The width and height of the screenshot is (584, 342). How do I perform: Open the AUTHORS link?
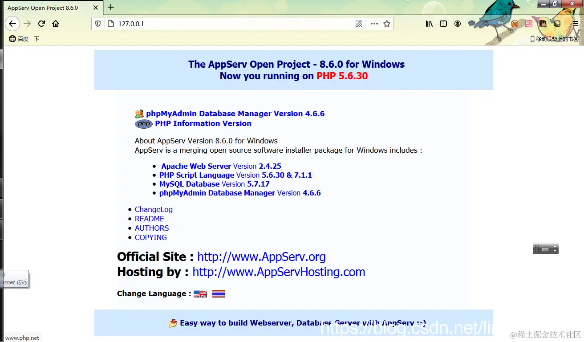pos(152,228)
